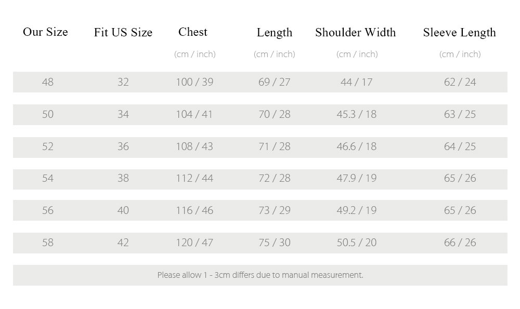Click US size 40 cell
This screenshot has height=309, width=520.
point(123,210)
